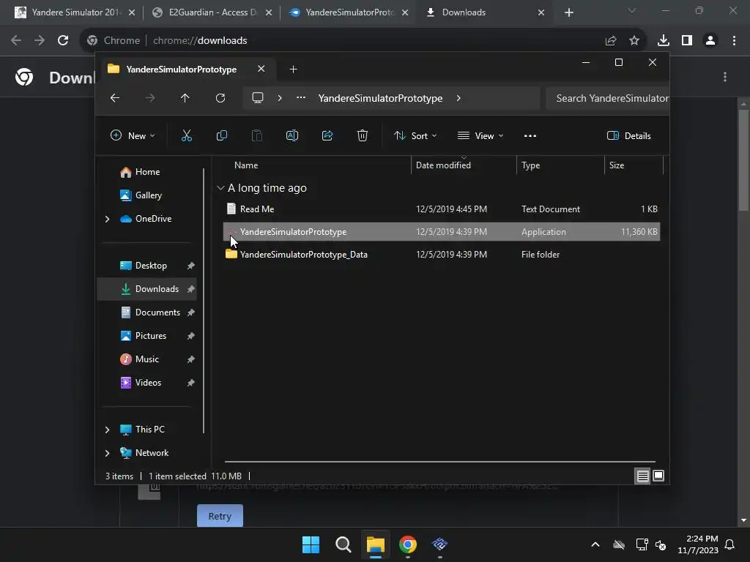Select YandereSimulatorPrototype_Data folder

442,254
